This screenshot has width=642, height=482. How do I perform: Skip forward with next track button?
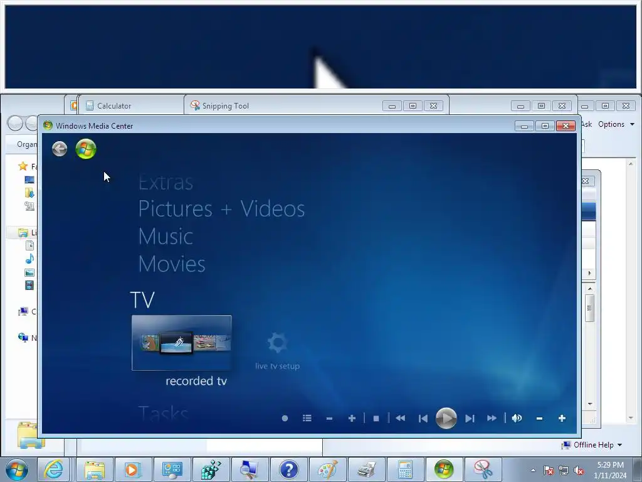[x=470, y=419]
